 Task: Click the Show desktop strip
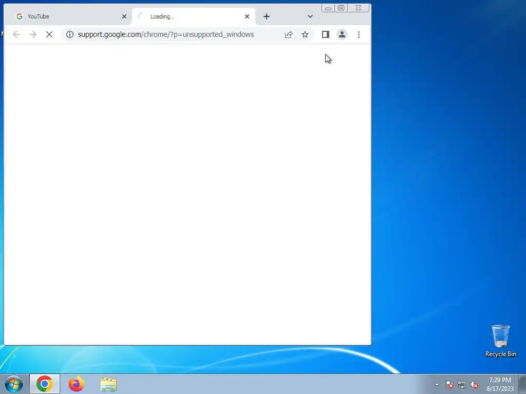click(522, 384)
